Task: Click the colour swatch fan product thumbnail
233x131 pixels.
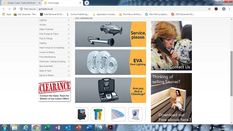Action: [x=118, y=114]
